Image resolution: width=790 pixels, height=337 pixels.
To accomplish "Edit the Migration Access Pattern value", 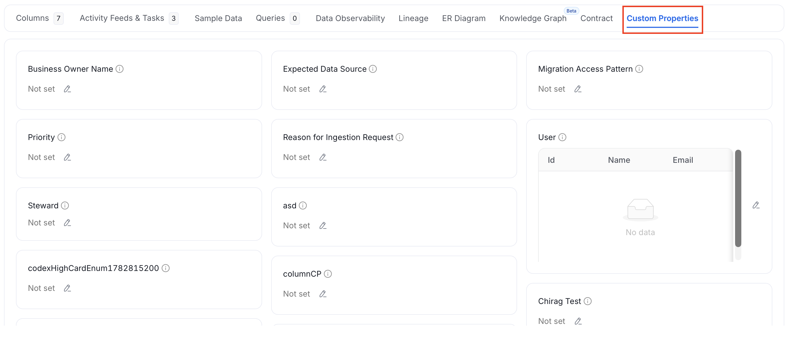I will coord(578,89).
